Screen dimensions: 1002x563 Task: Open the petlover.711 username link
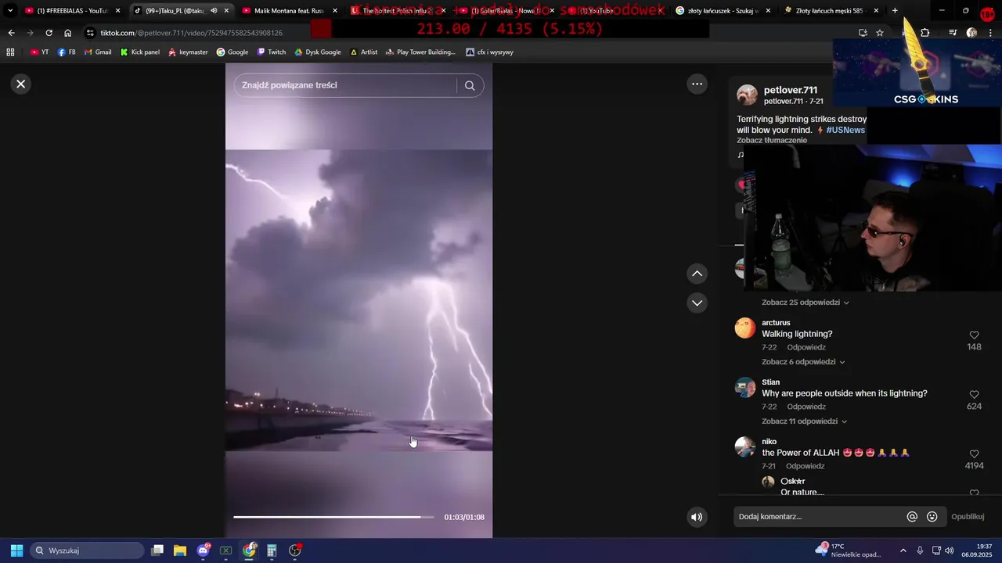tap(791, 90)
